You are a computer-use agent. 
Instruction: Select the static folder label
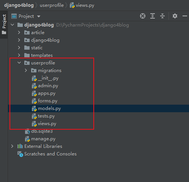point(37,48)
